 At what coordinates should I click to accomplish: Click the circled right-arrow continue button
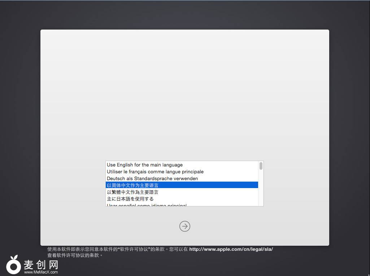point(185,226)
